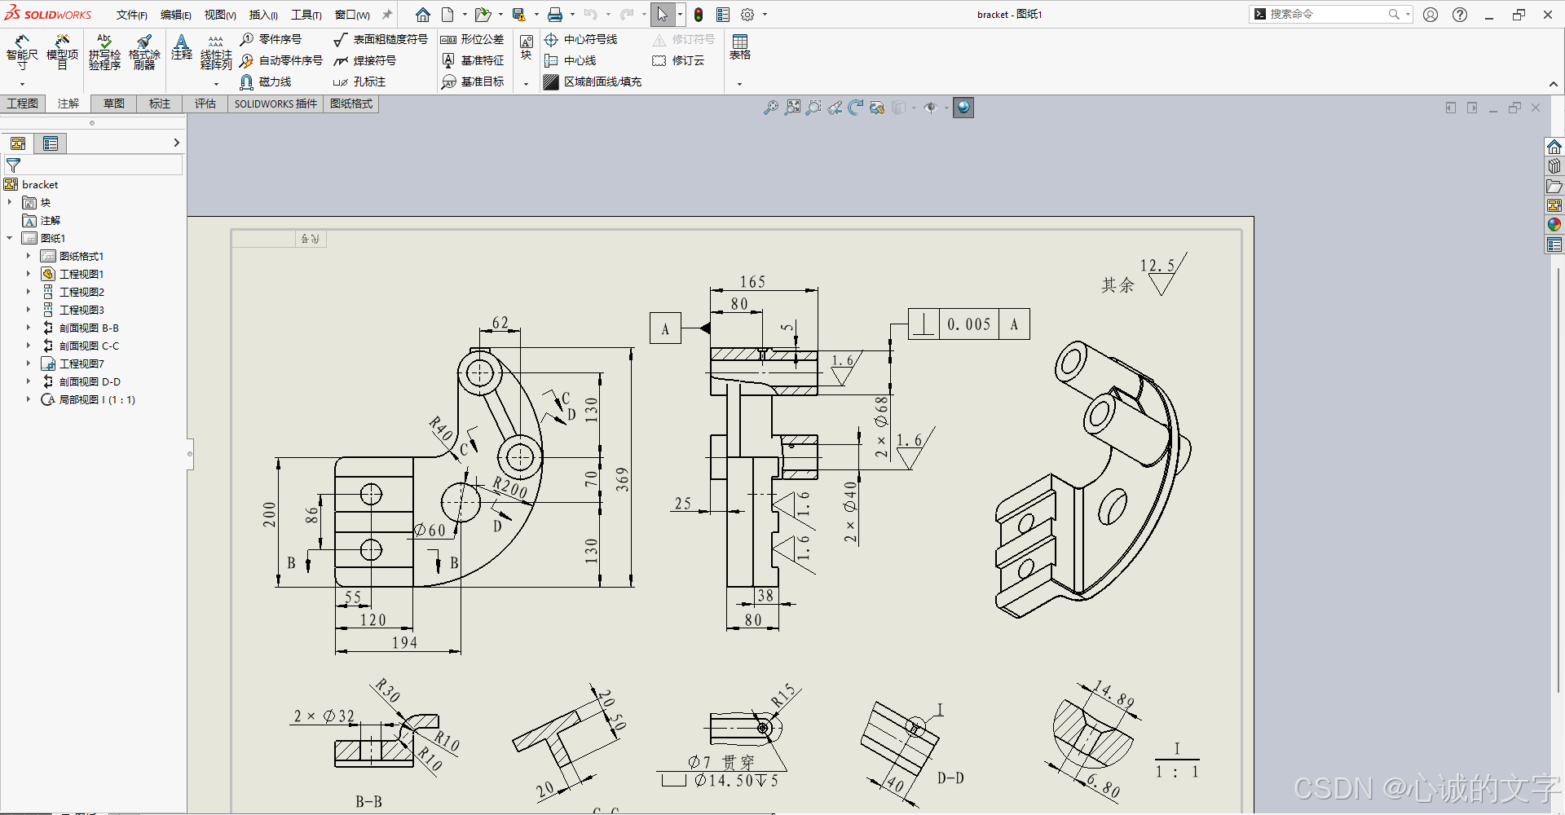Viewport: 1565px width, 815px height.
Task: Activate the Format Painter (格式涂刷器)
Action: point(144,51)
